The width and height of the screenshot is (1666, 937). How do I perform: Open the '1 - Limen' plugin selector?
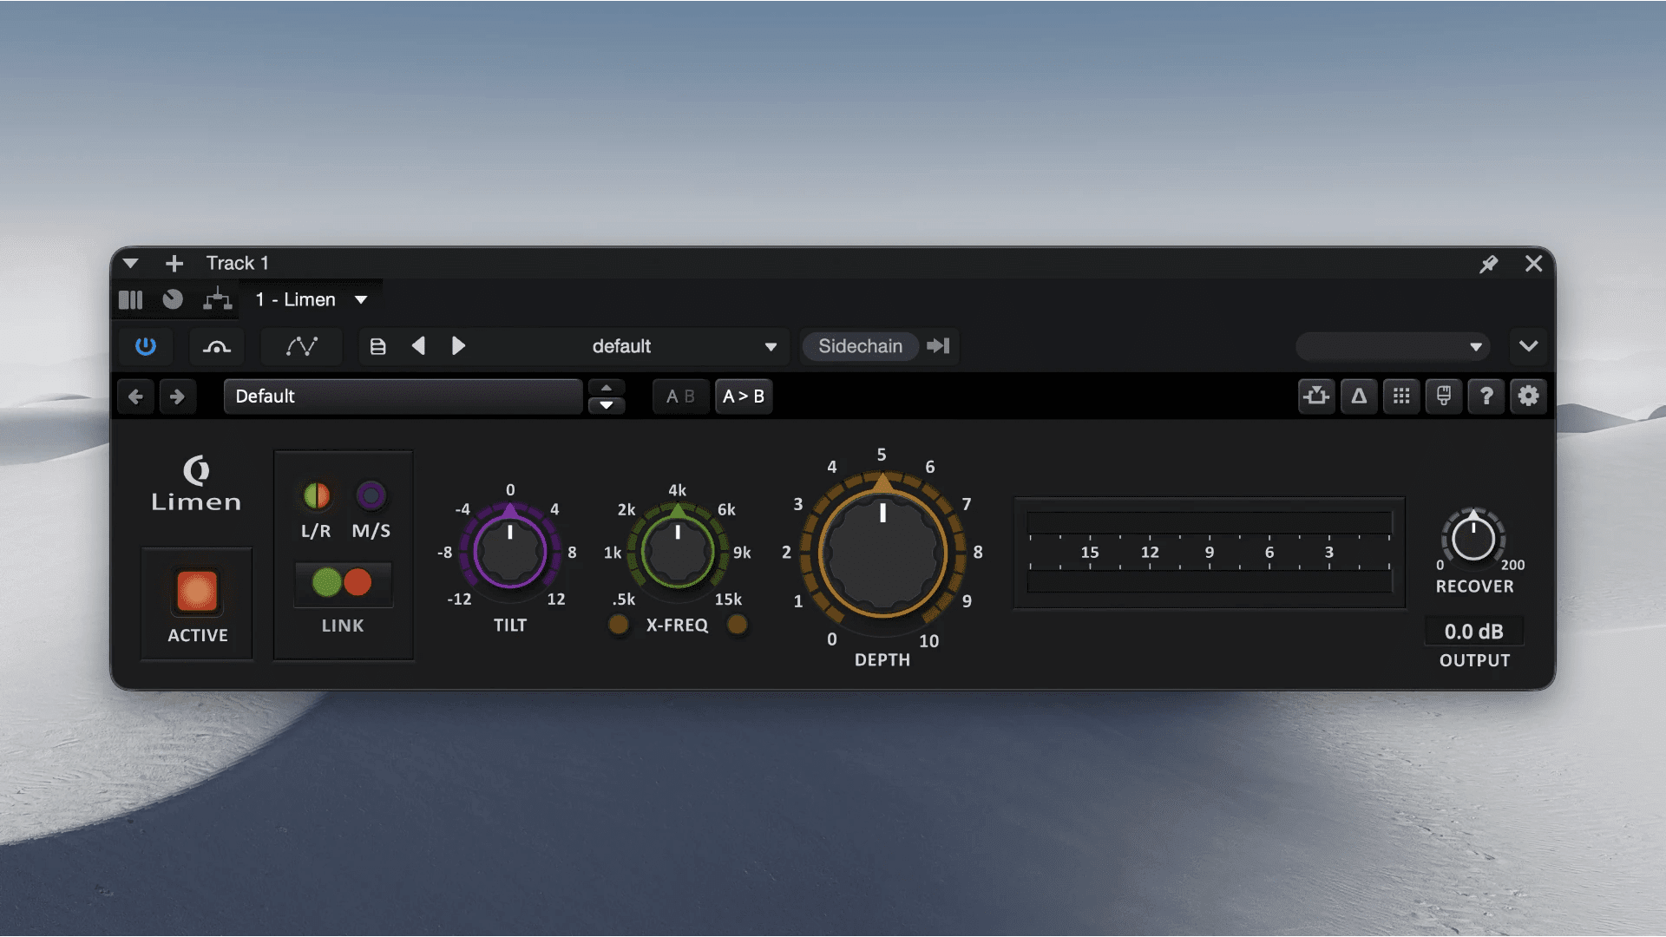[312, 299]
